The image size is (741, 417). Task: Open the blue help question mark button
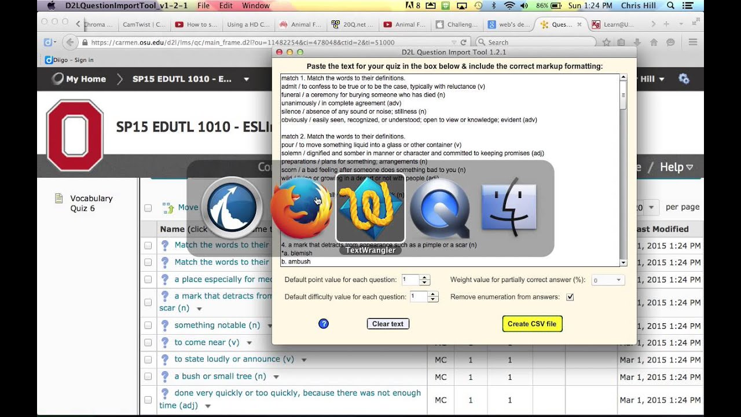tap(324, 324)
